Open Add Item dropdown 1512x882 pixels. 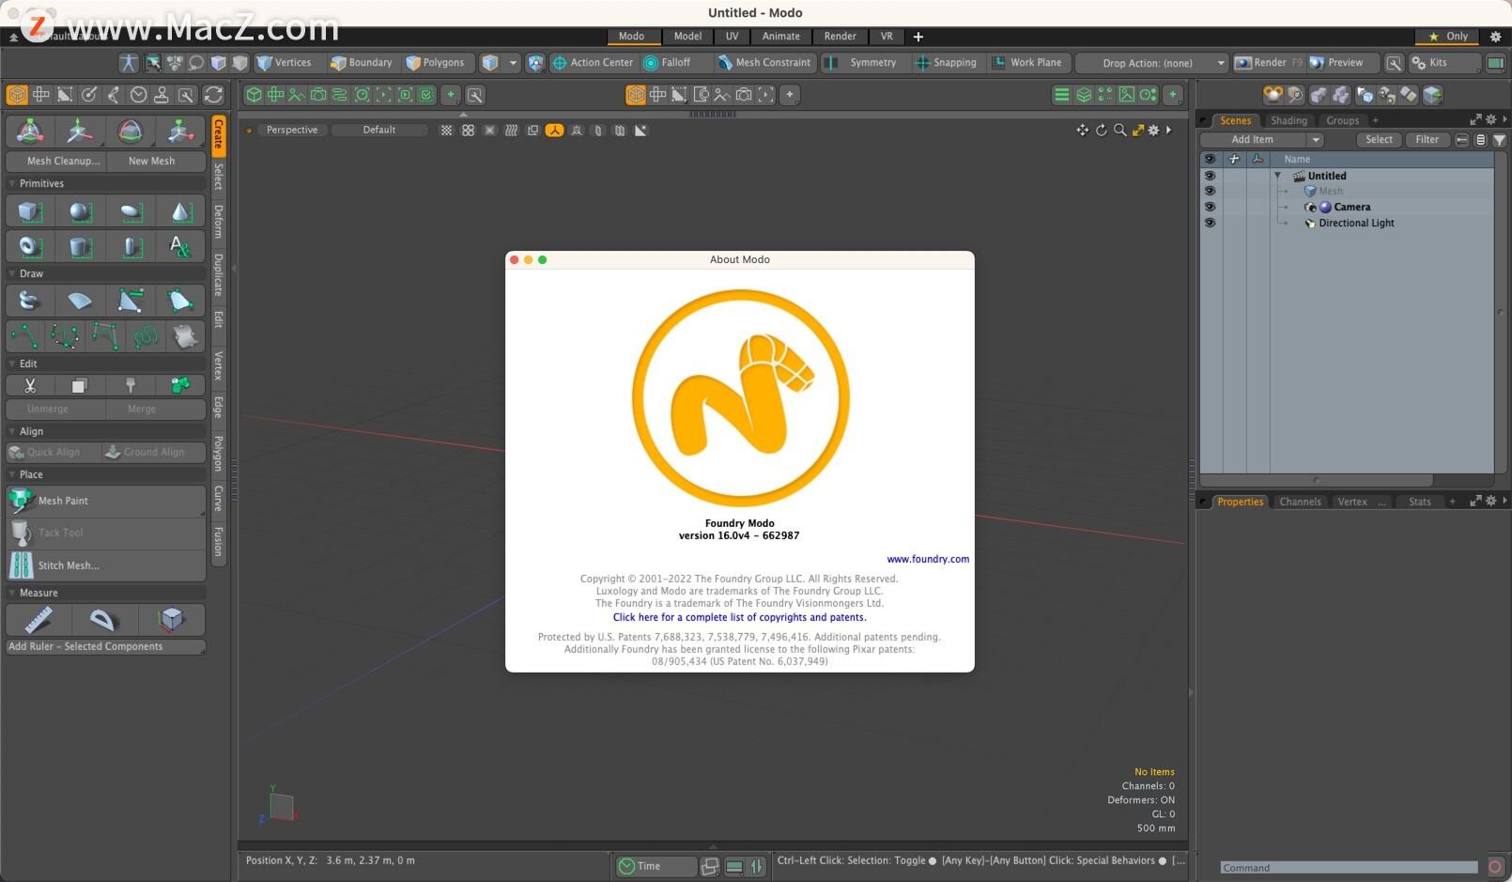click(x=1263, y=140)
